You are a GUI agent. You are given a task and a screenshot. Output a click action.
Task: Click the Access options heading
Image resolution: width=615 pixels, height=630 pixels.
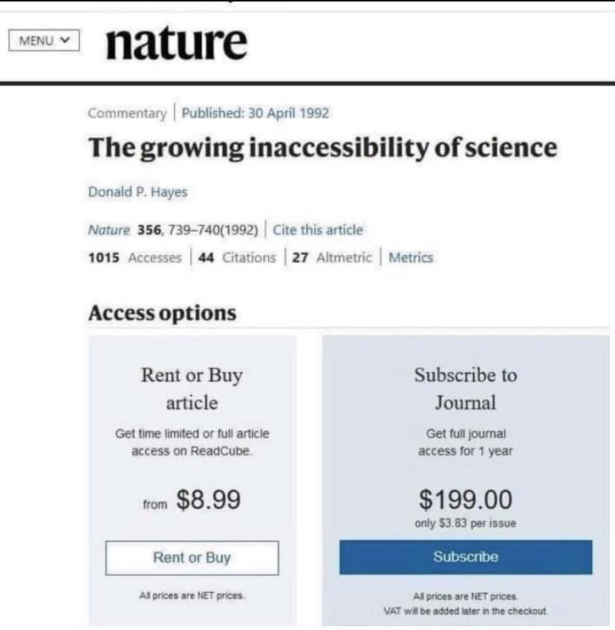[x=162, y=313]
